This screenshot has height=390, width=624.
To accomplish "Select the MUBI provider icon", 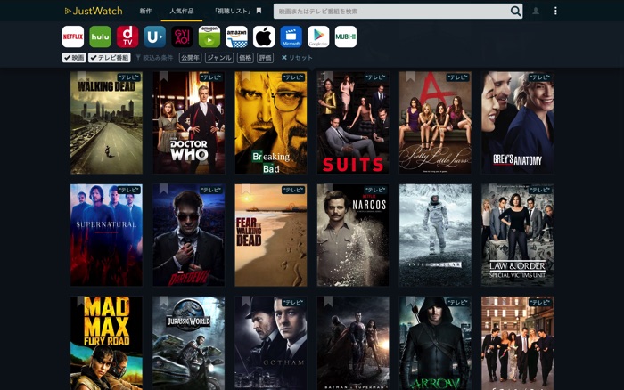I will [346, 37].
